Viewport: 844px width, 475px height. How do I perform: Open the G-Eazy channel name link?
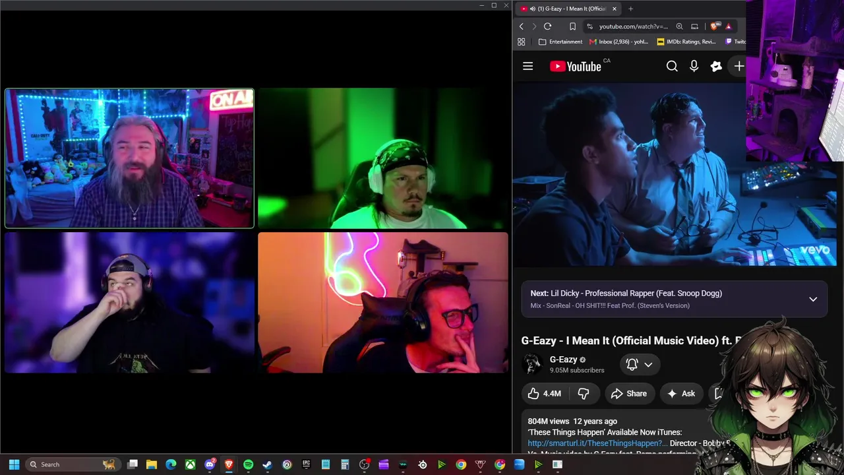563,360
